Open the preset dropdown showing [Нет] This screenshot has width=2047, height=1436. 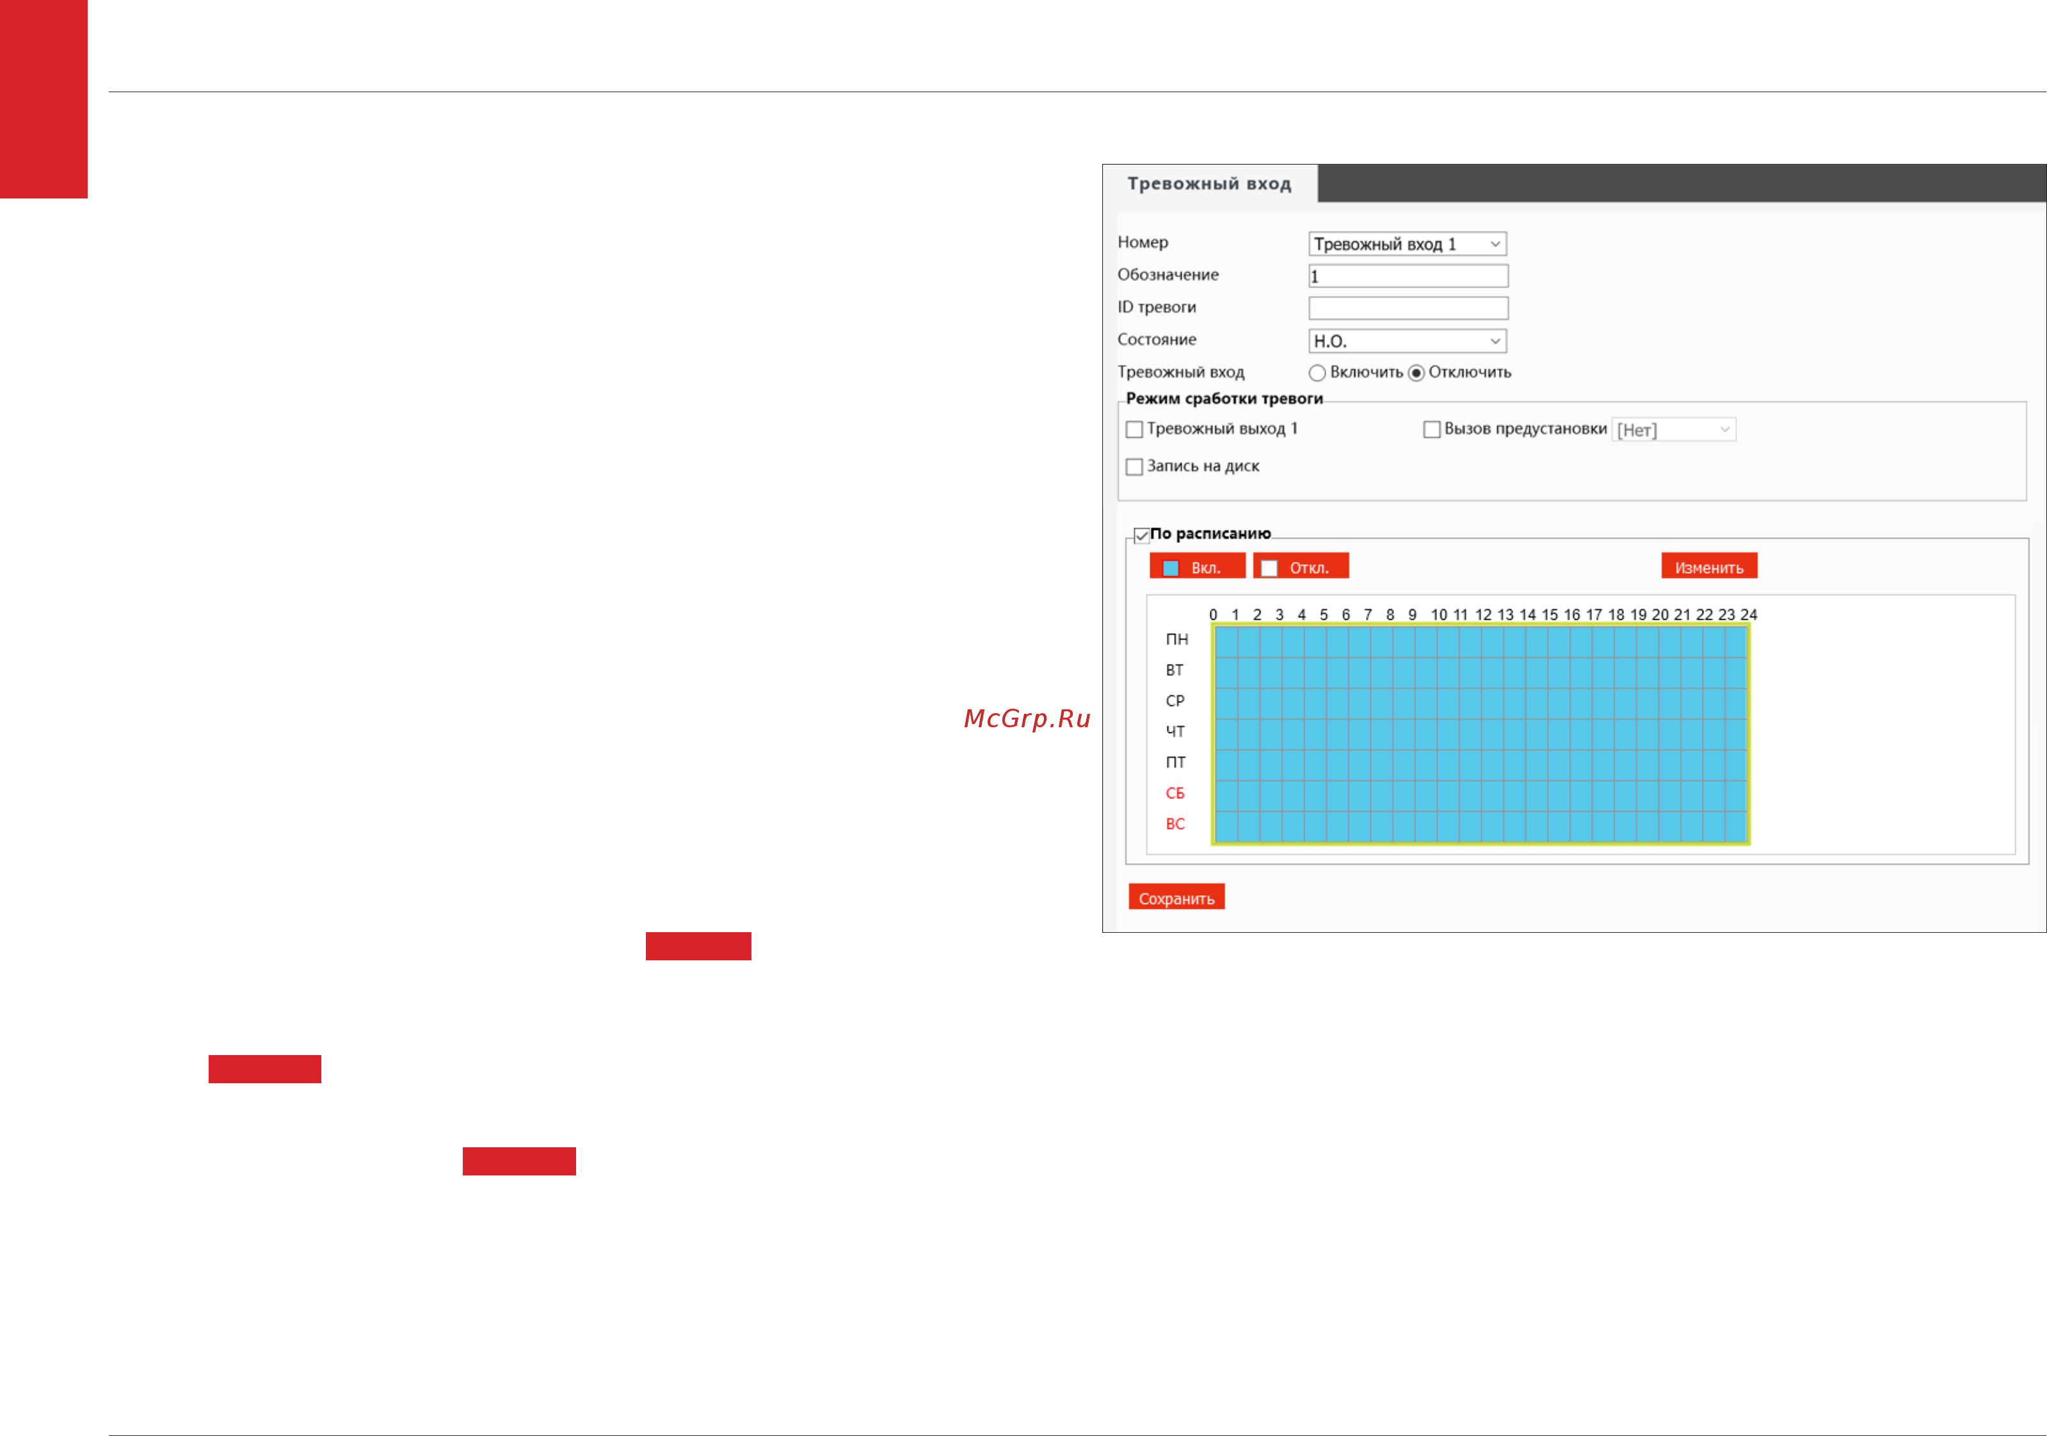[x=1673, y=430]
